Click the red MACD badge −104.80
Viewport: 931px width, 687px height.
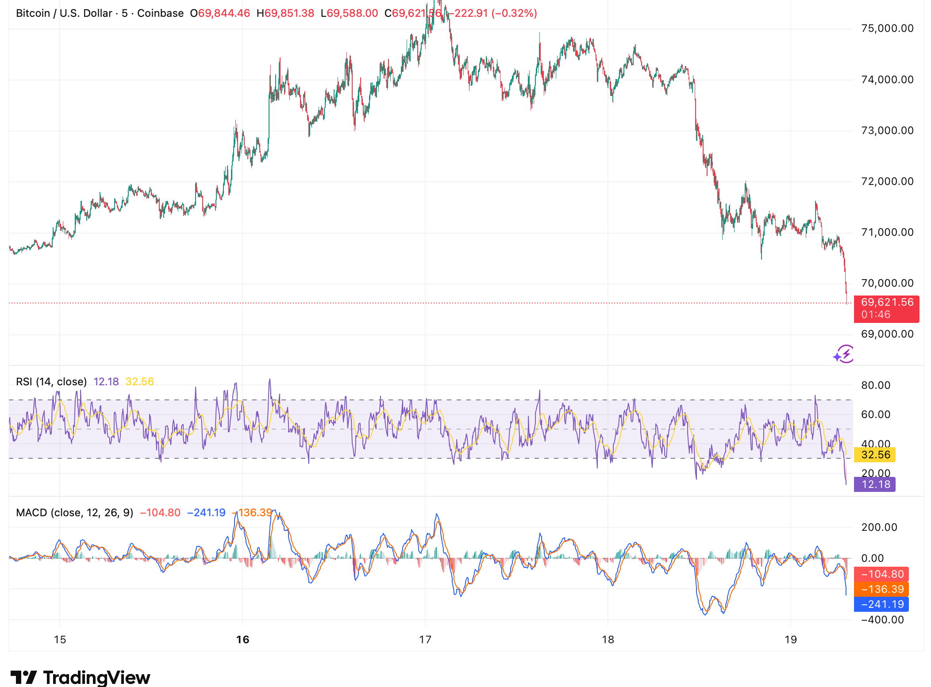point(882,574)
